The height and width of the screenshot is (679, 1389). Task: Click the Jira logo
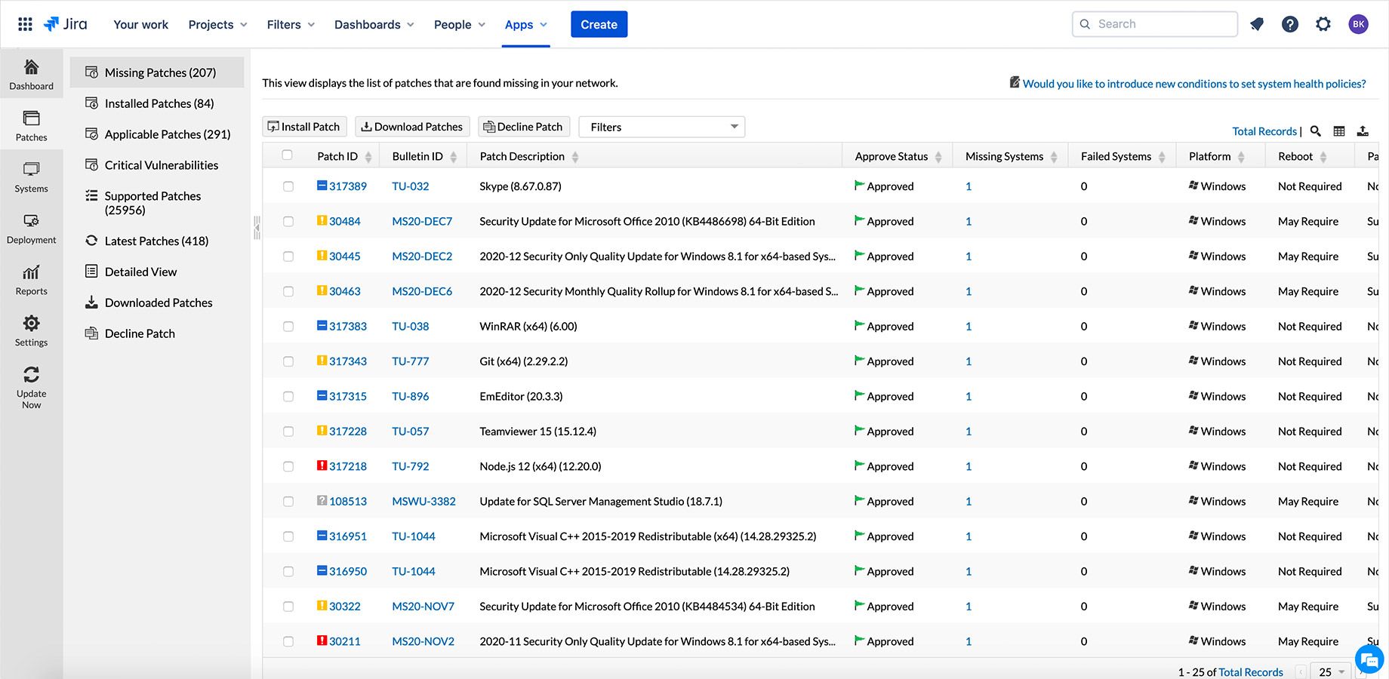[x=66, y=24]
